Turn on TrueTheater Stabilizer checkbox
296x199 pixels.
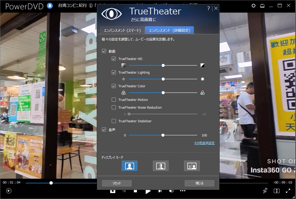[114, 121]
